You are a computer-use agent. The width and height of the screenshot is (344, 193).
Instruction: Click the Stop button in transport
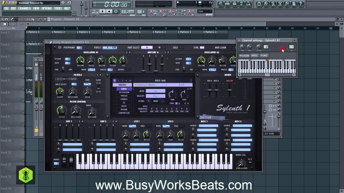point(109,12)
